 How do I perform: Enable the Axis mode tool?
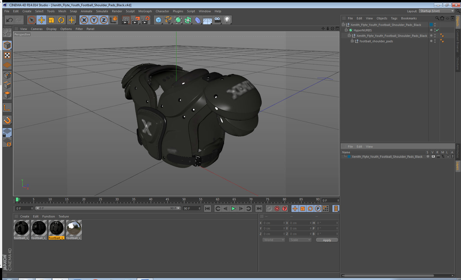tap(7, 108)
